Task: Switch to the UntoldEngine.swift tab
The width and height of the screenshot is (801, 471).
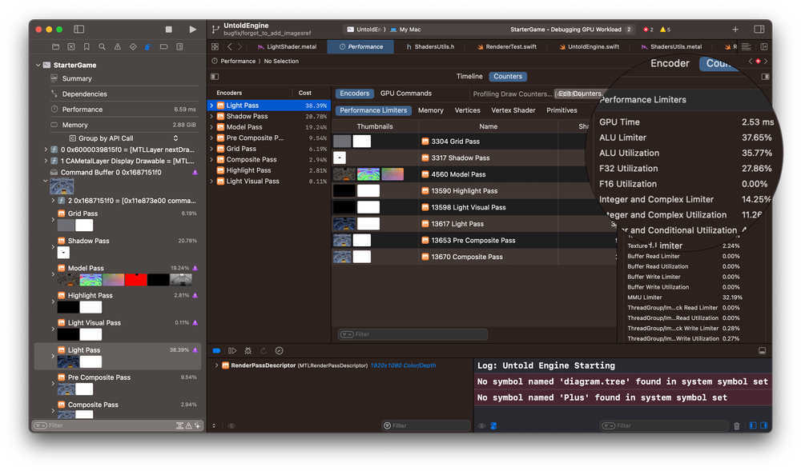Action: 589,47
